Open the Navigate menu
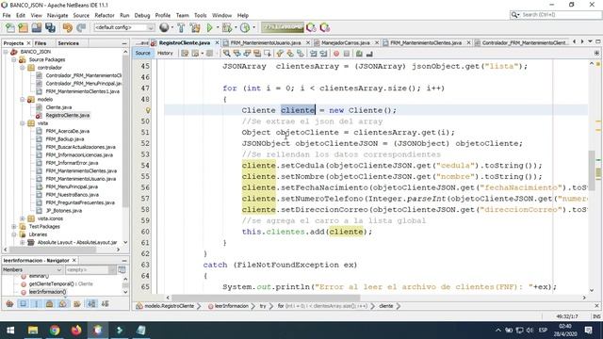Screen dimensions: 603x339 [57, 15]
